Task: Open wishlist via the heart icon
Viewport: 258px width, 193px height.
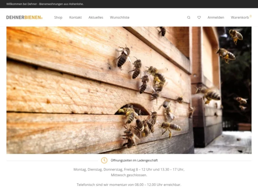Action: click(x=199, y=17)
